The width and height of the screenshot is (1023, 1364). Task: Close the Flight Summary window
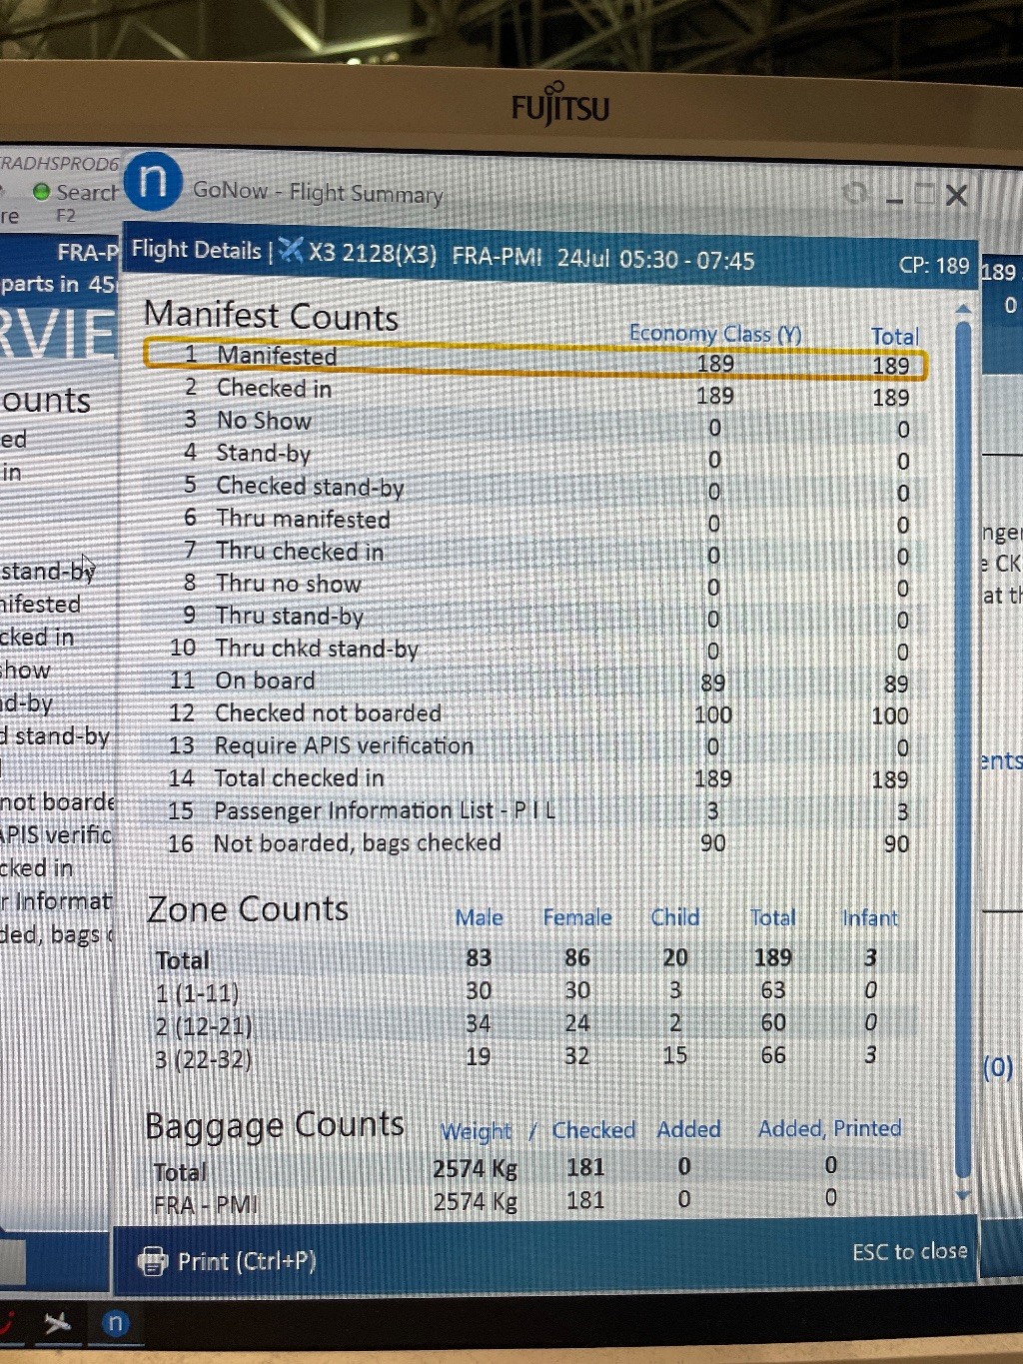[x=956, y=195]
